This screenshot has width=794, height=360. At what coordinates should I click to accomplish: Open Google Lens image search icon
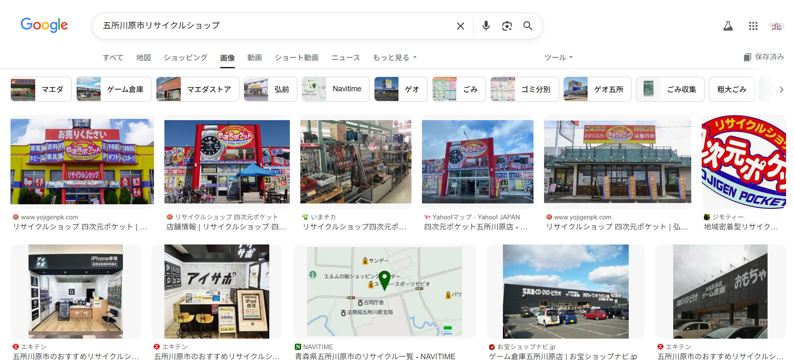(507, 26)
